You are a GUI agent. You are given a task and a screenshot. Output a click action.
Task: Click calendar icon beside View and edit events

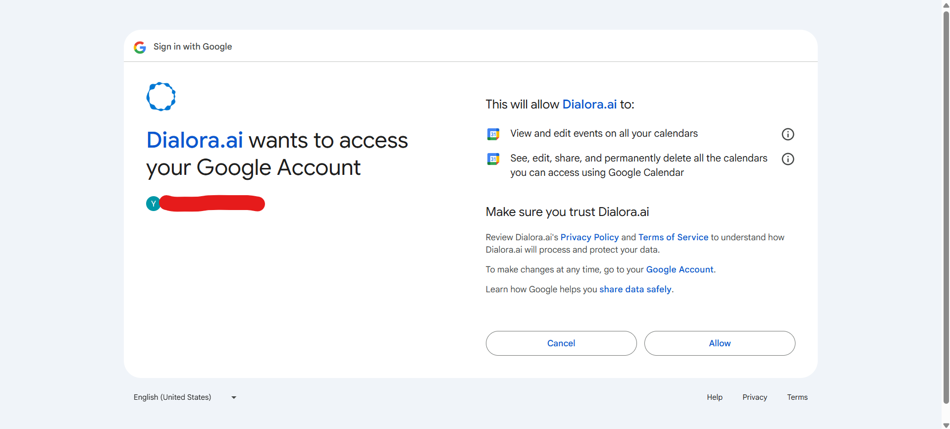point(493,134)
